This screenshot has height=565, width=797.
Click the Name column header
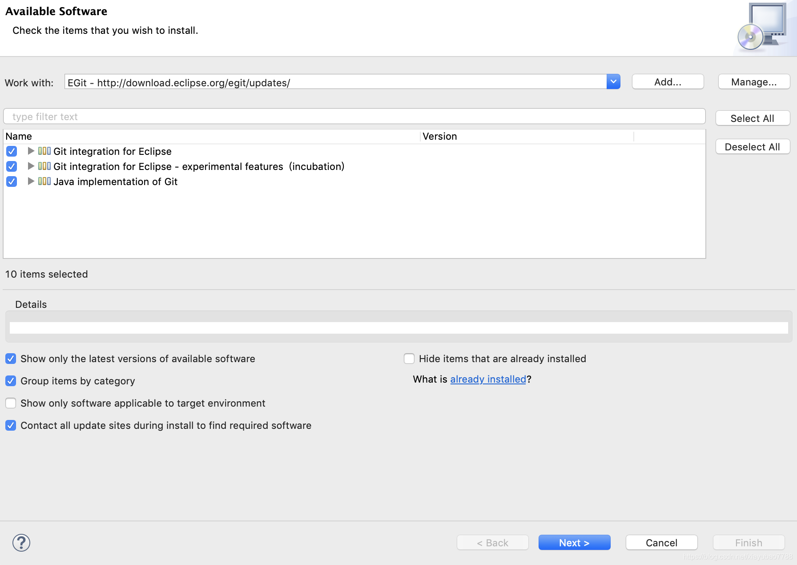tap(211, 136)
